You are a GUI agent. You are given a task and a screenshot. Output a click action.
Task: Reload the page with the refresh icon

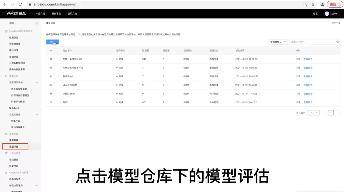pos(20,4)
